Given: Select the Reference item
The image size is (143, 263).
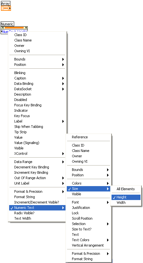Looking at the screenshot, I should click(80, 137).
